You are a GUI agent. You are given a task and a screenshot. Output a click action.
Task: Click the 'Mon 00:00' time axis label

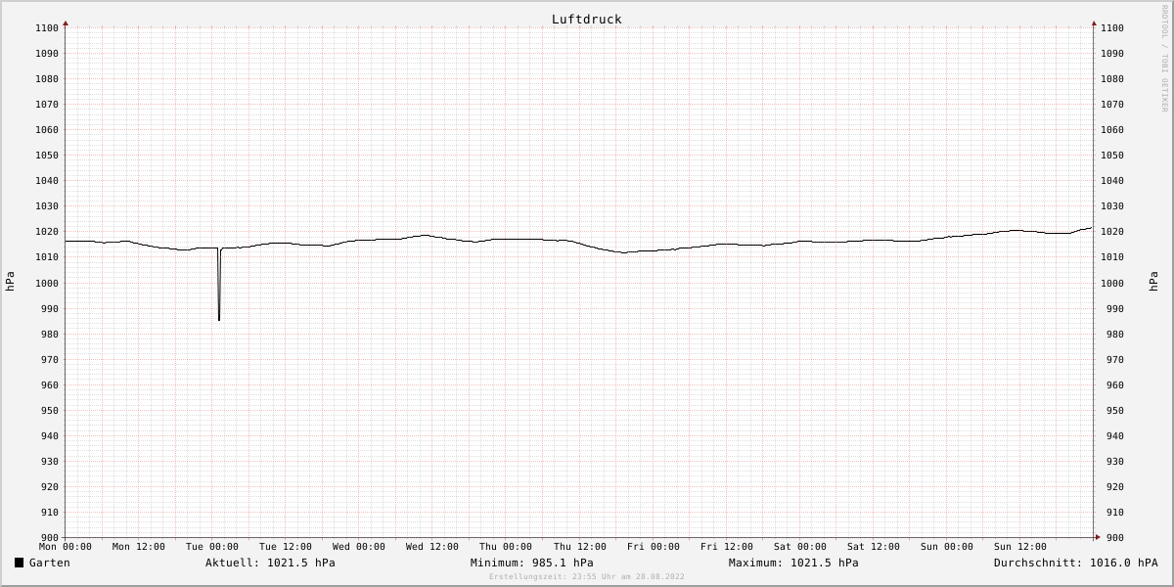click(x=66, y=547)
